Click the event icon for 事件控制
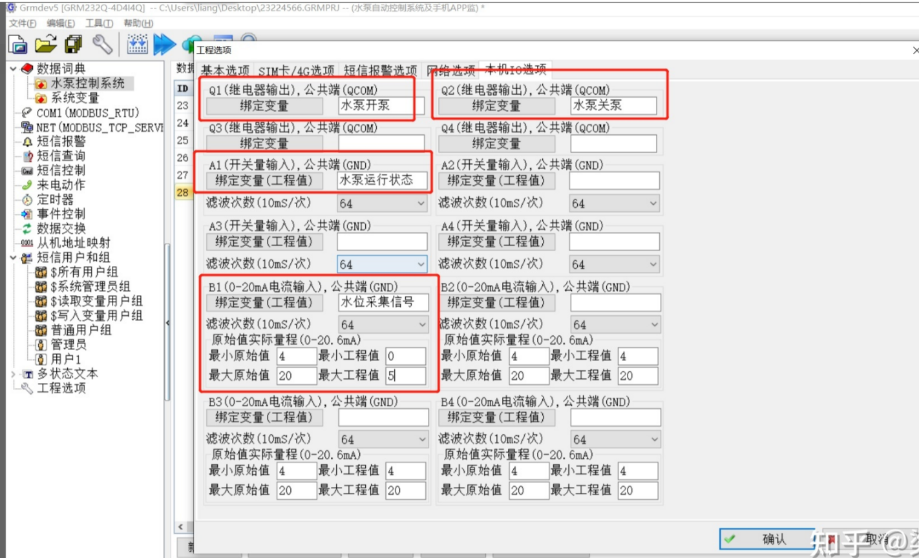 (27, 214)
